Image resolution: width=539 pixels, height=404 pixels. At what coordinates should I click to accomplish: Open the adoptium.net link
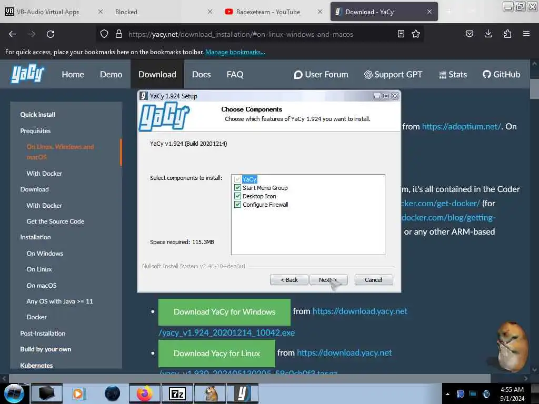click(x=461, y=126)
